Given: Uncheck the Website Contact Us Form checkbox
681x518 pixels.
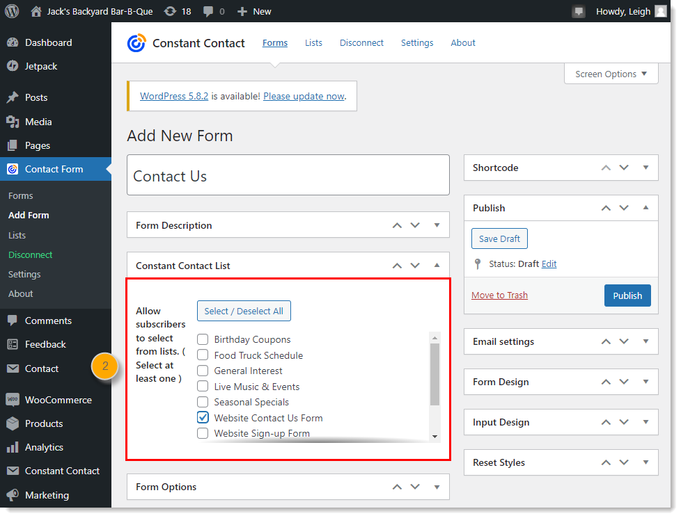Looking at the screenshot, I should point(203,417).
